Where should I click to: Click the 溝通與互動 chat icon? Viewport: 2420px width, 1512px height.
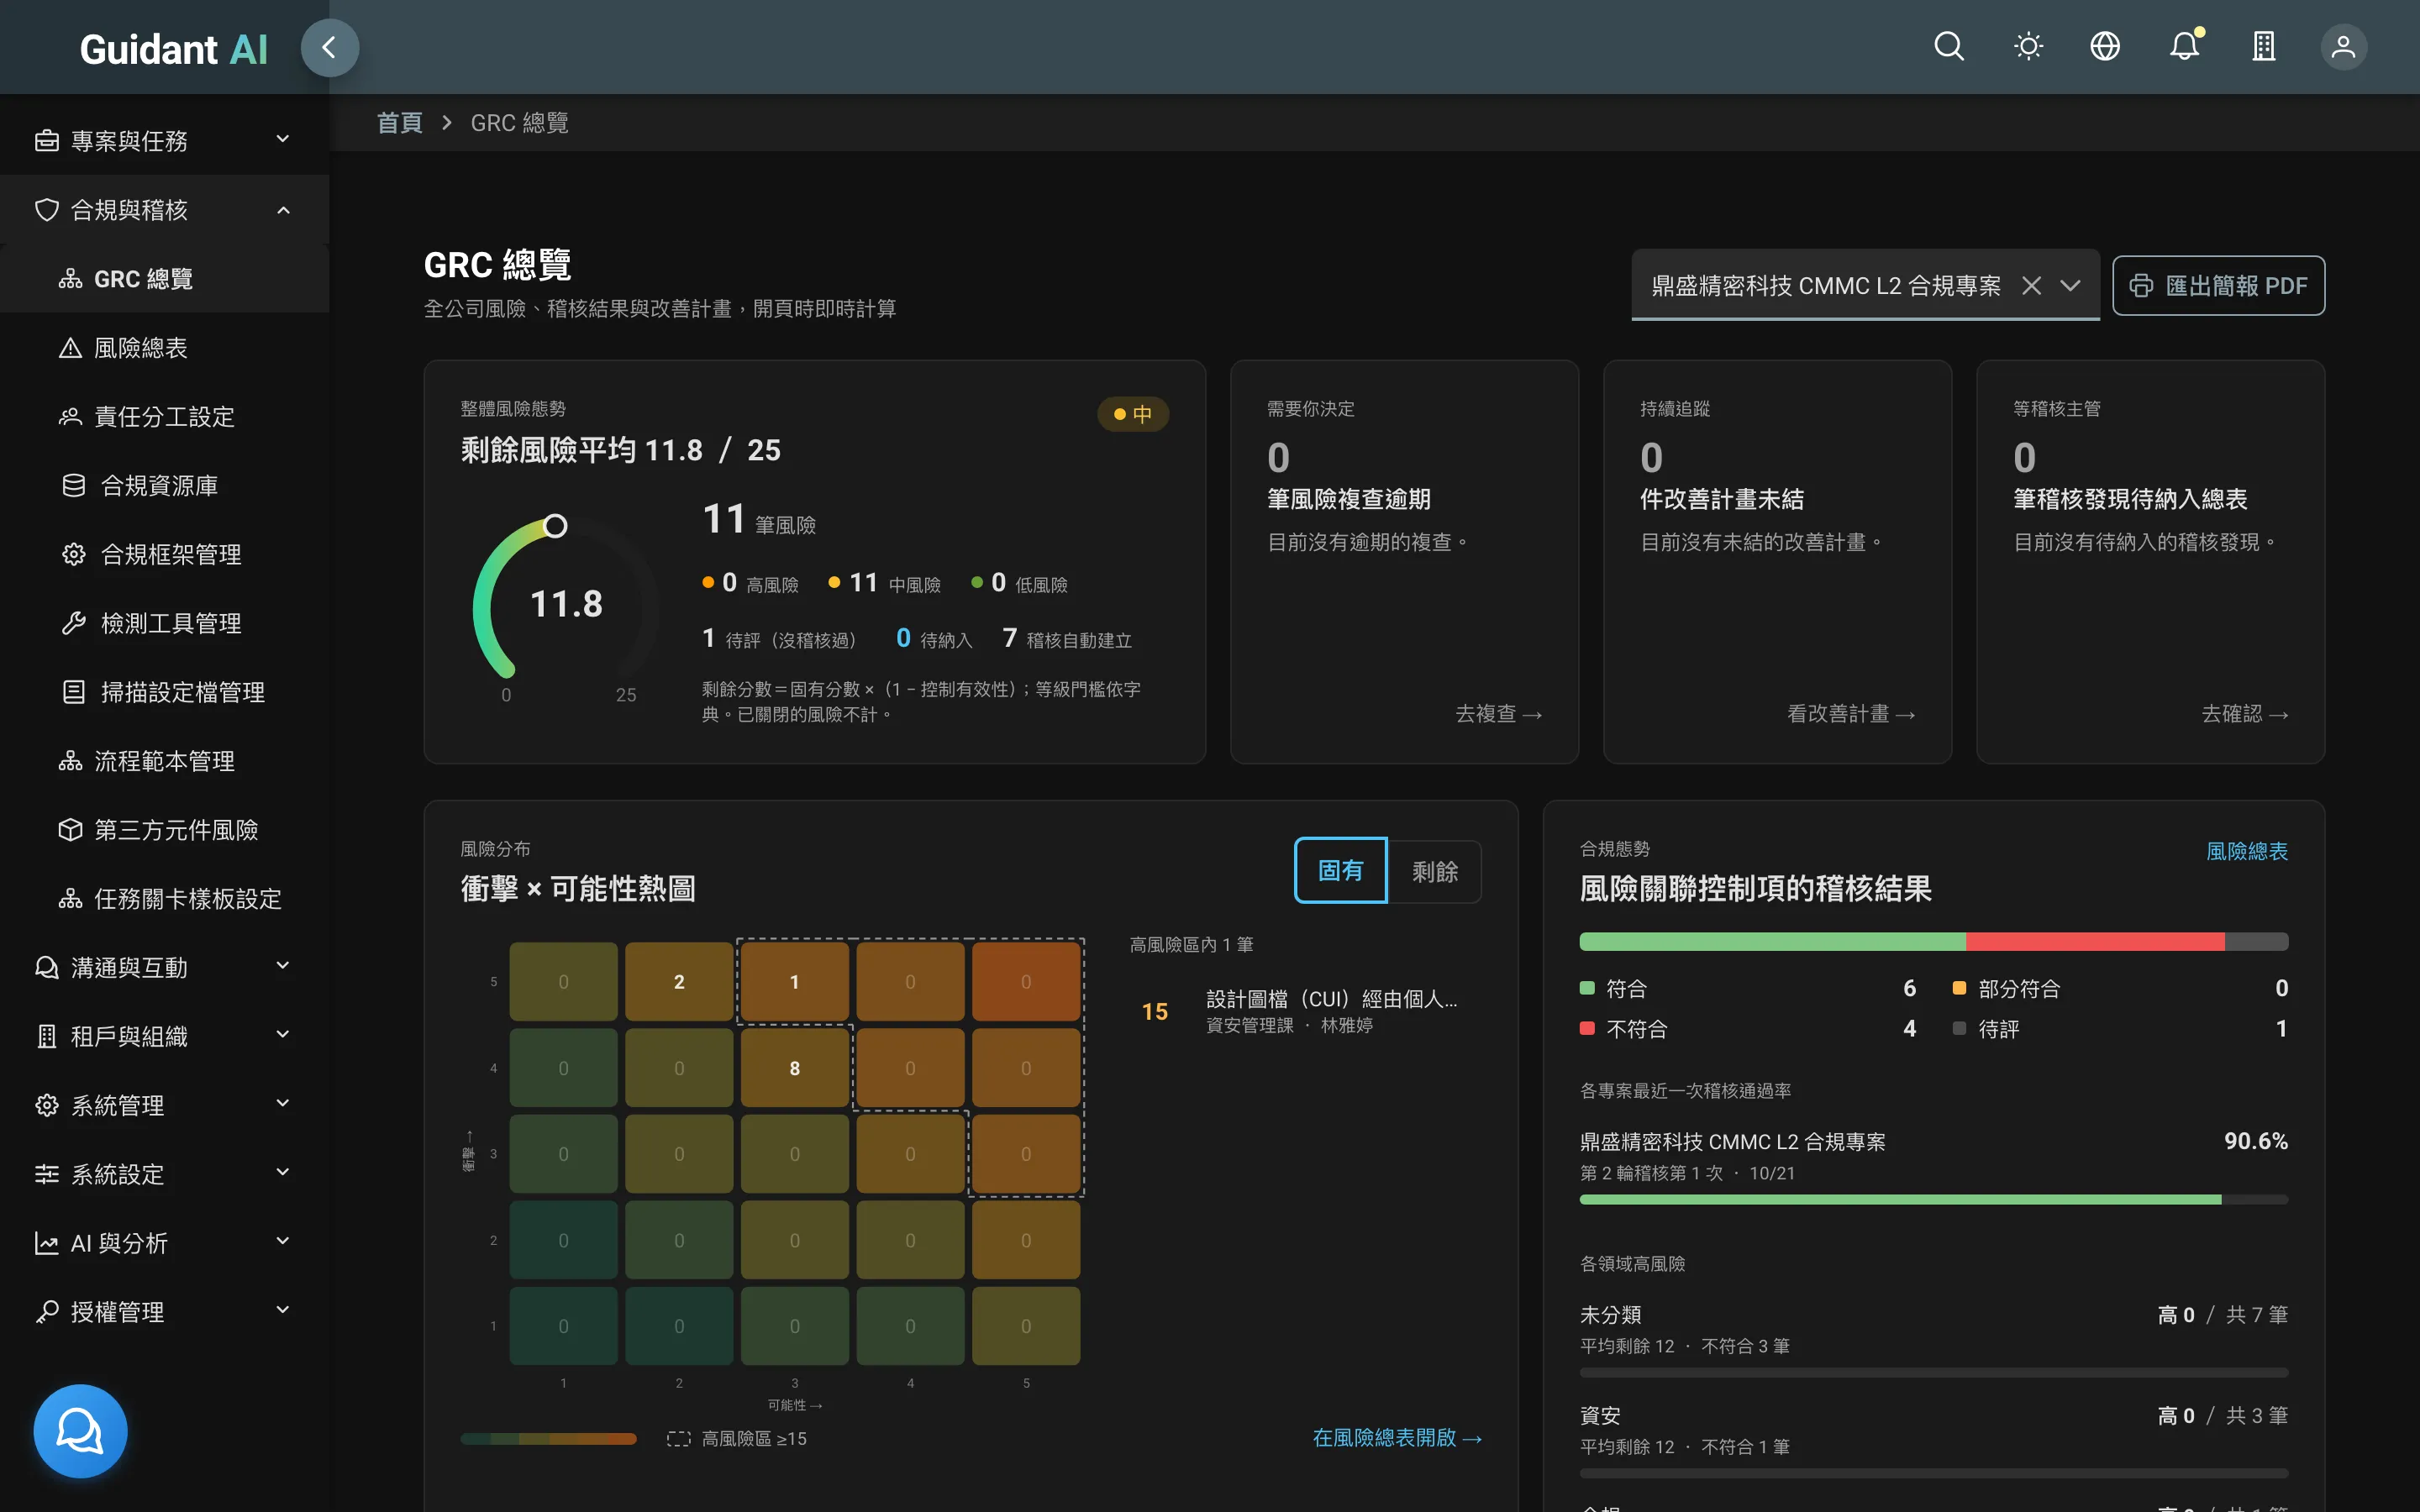tap(46, 967)
